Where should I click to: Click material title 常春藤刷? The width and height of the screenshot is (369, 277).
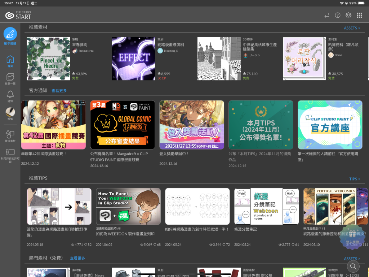coord(80,45)
